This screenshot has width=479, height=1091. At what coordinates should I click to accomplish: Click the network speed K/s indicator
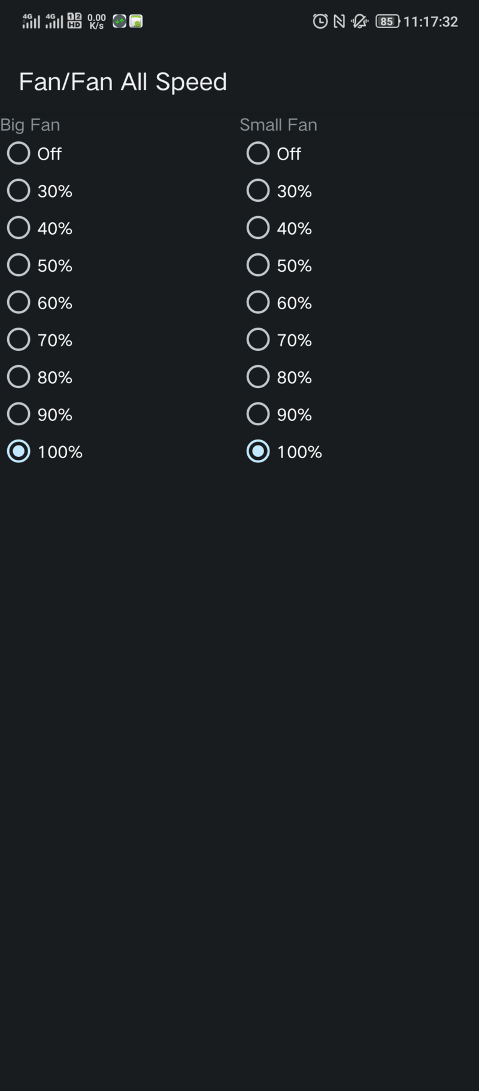(x=96, y=22)
